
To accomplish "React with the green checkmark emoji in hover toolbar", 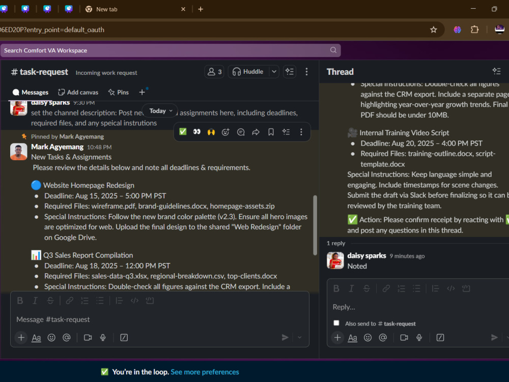I will tap(183, 132).
